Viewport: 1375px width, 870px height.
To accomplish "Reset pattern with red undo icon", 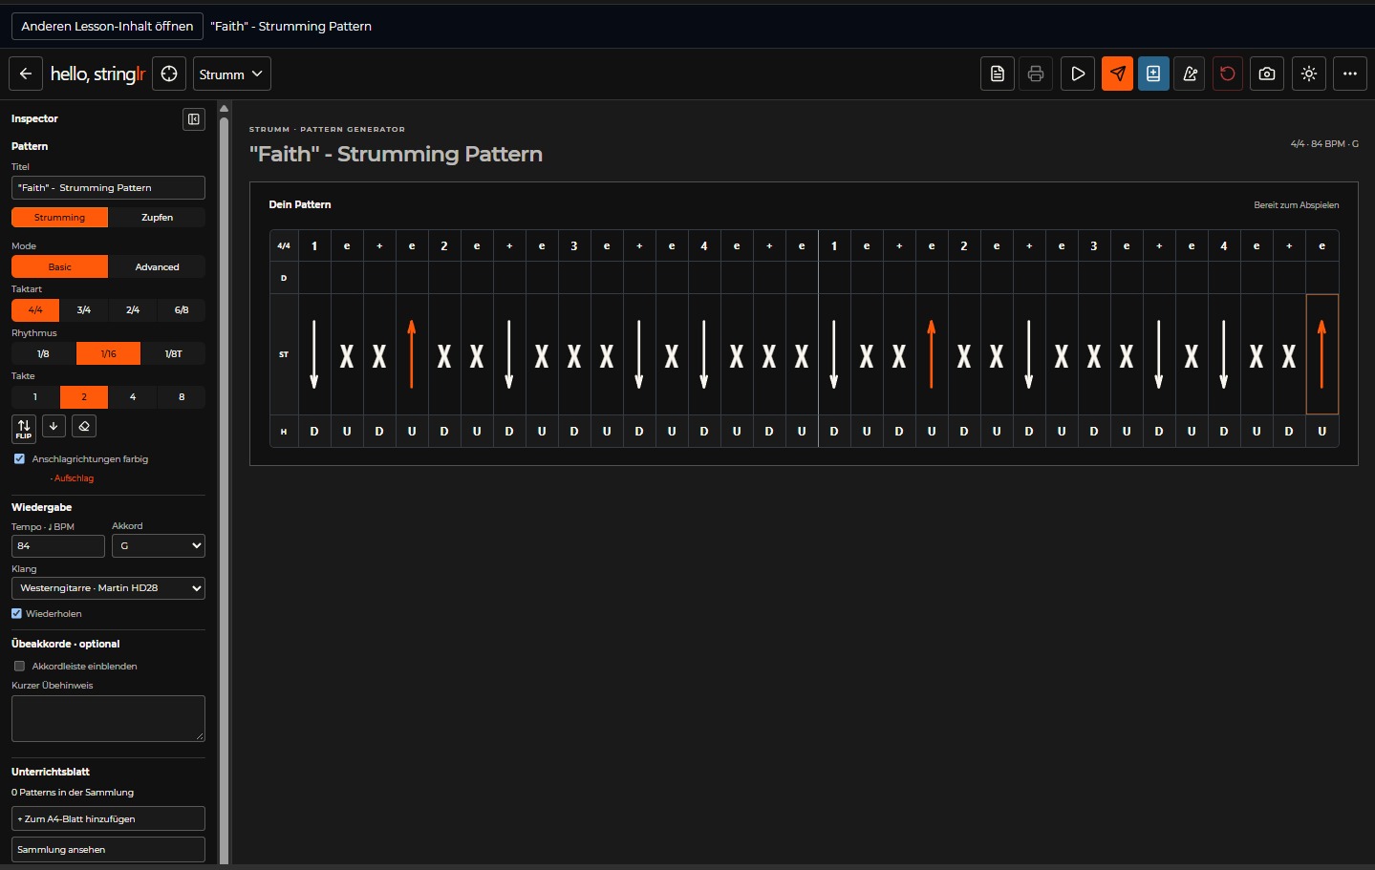I will tap(1228, 74).
